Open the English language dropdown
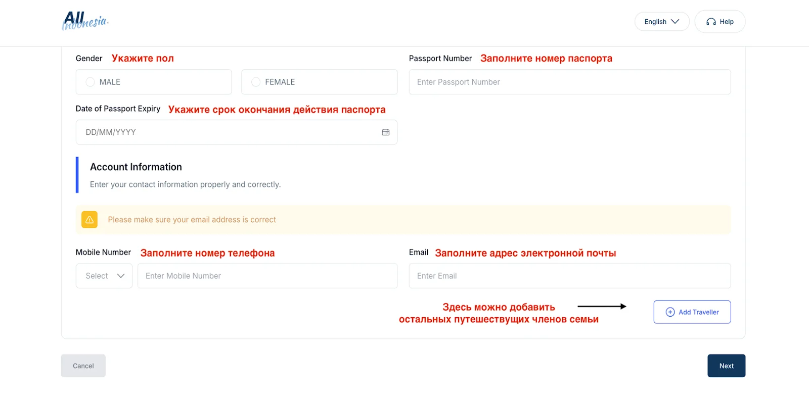The height and width of the screenshot is (407, 809). tap(661, 21)
